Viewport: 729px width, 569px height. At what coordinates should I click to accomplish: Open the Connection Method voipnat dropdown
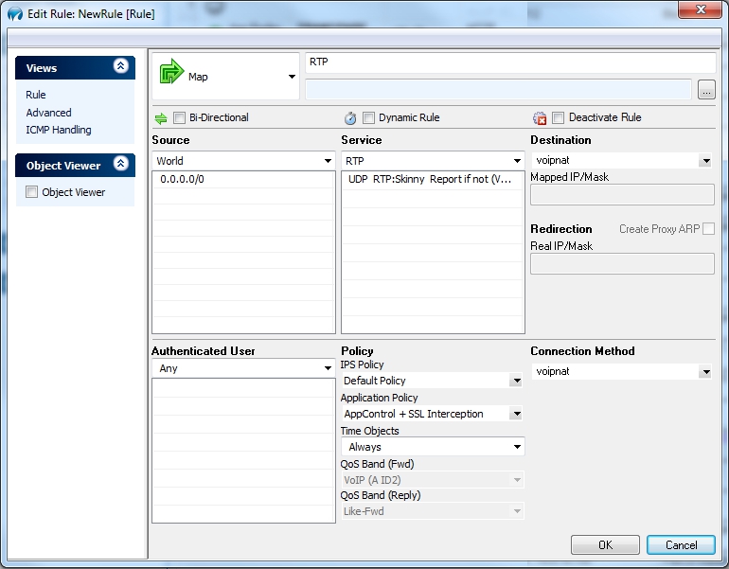[x=706, y=371]
